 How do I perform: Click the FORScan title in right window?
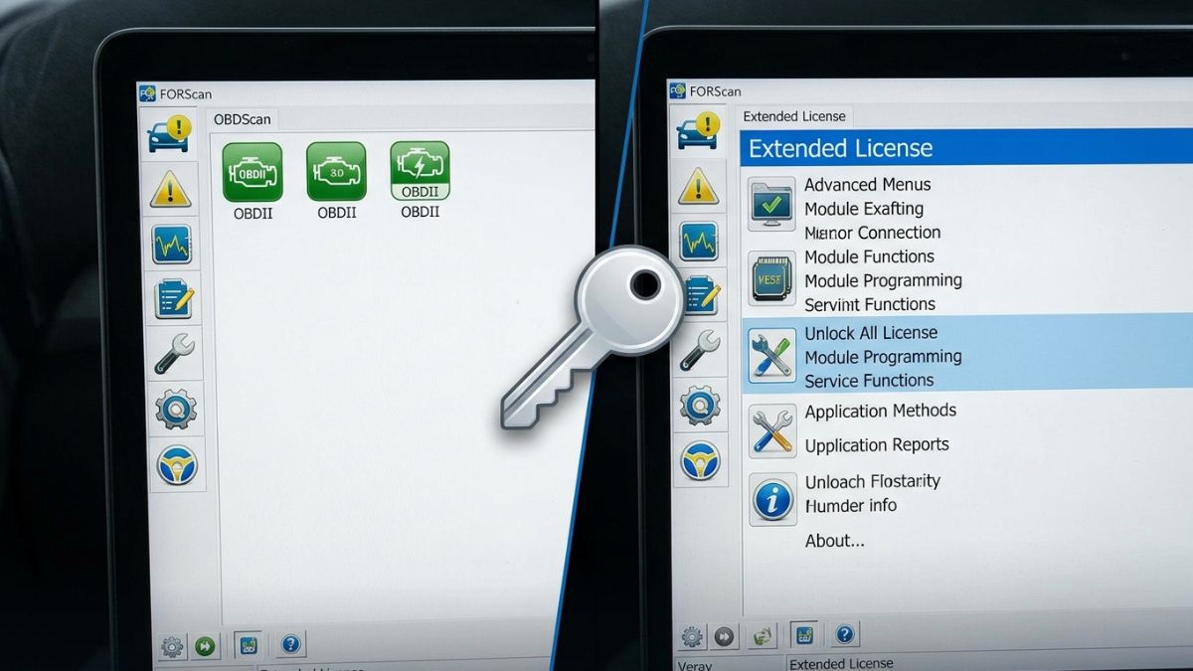[x=715, y=91]
